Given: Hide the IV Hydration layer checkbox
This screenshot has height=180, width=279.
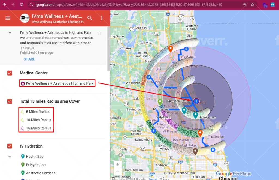Looking at the screenshot, I should (x=10, y=146).
